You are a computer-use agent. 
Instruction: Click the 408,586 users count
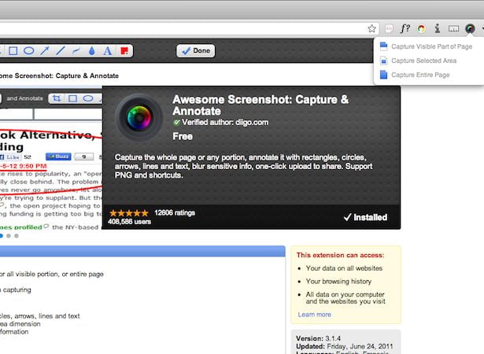[x=129, y=222]
